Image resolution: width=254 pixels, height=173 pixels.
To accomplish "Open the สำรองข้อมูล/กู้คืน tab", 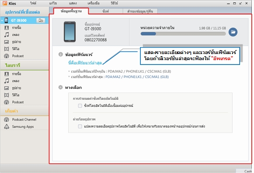I will coord(140,11).
